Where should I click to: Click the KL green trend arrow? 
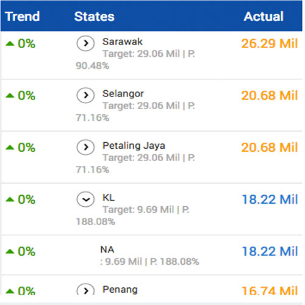pos(10,199)
